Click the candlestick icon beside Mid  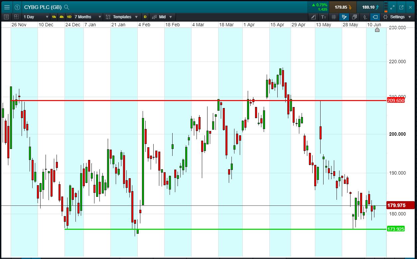click(154, 17)
